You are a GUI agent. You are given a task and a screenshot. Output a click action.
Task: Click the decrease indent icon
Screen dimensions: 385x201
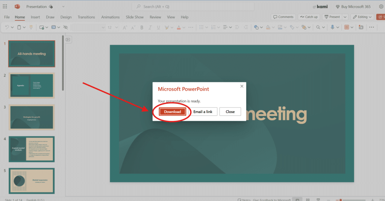(x=237, y=27)
